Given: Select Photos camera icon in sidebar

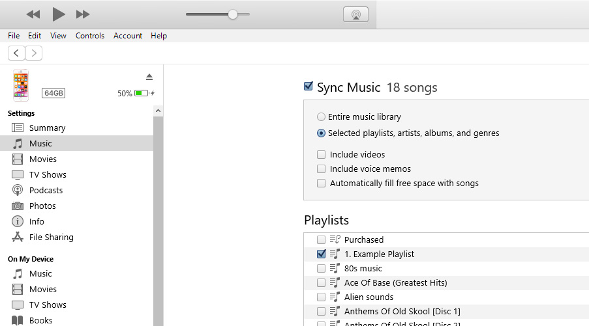Looking at the screenshot, I should [x=18, y=206].
